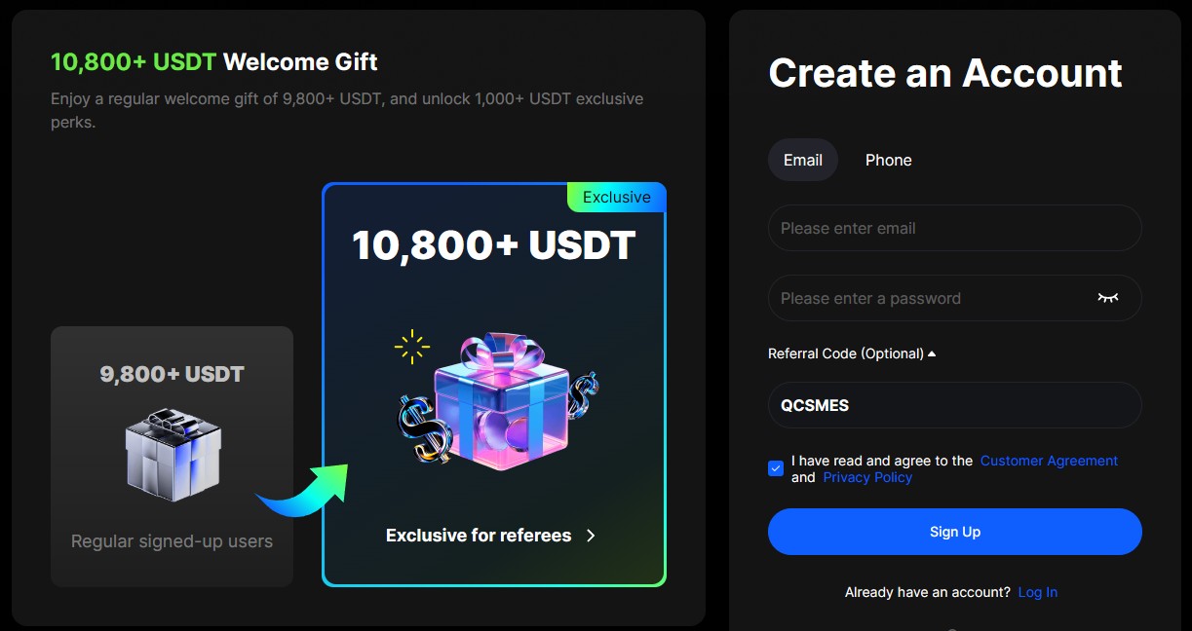Viewport: 1192px width, 631px height.
Task: Open the Privacy Policy link
Action: click(x=867, y=477)
